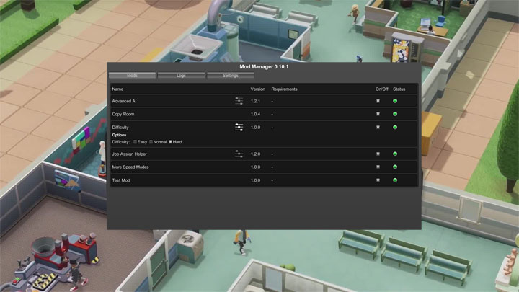Click the Requirements column header
Image resolution: width=519 pixels, height=292 pixels.
coord(284,89)
